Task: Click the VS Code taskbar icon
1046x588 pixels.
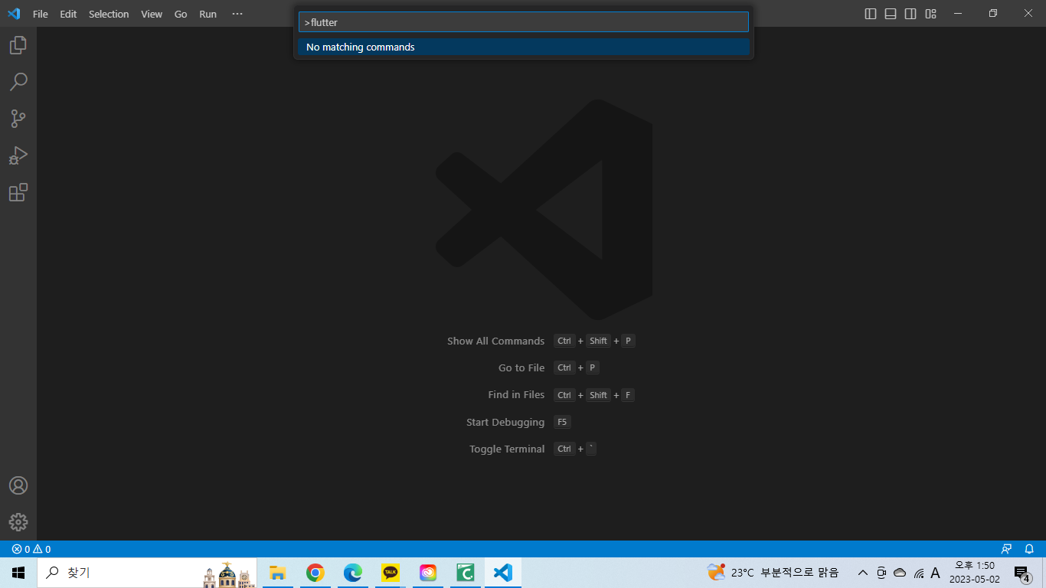Action: tap(503, 573)
